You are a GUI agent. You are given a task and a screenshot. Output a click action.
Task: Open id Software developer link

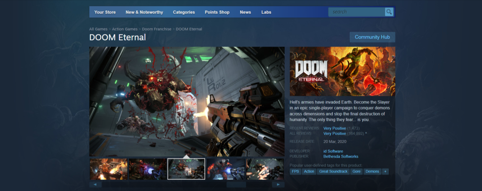[333, 151]
